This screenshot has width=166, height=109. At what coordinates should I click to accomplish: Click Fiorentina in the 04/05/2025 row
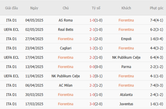(x=126, y=20)
